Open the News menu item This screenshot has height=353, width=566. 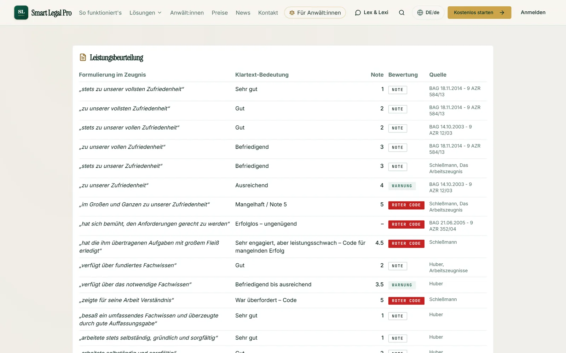pyautogui.click(x=243, y=13)
